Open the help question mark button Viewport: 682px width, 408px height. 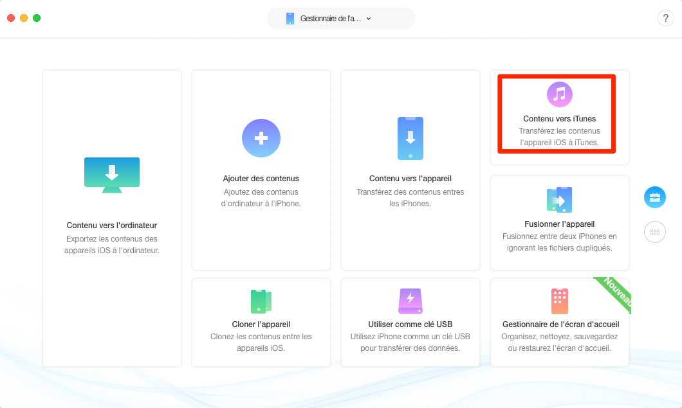click(665, 18)
